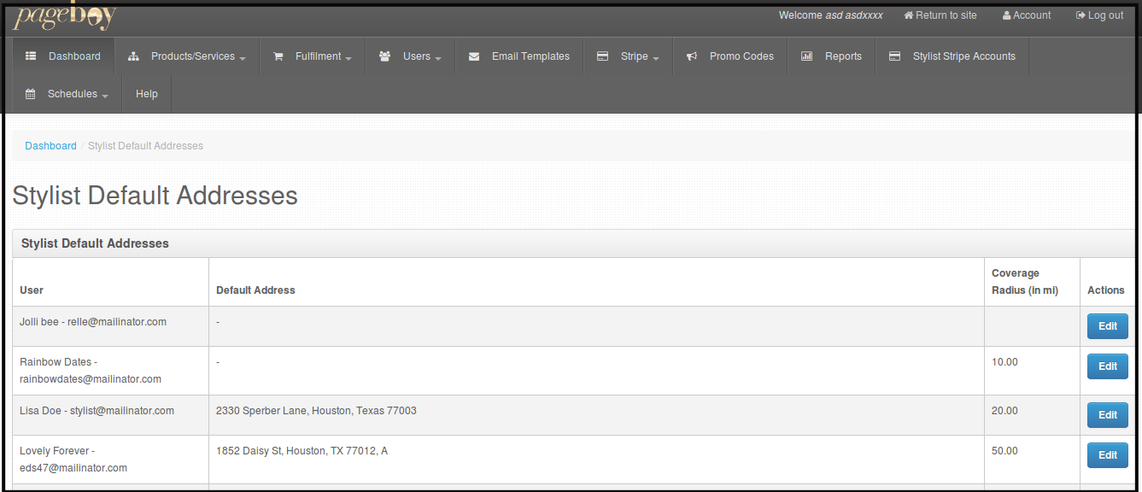The width and height of the screenshot is (1142, 492).
Task: Expand the Fulfilment dropdown caret
Action: click(x=348, y=59)
